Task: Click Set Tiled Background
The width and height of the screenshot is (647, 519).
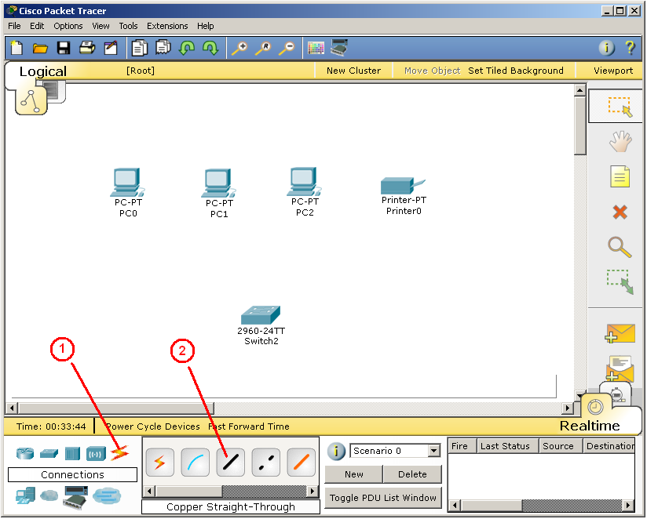Action: tap(515, 71)
